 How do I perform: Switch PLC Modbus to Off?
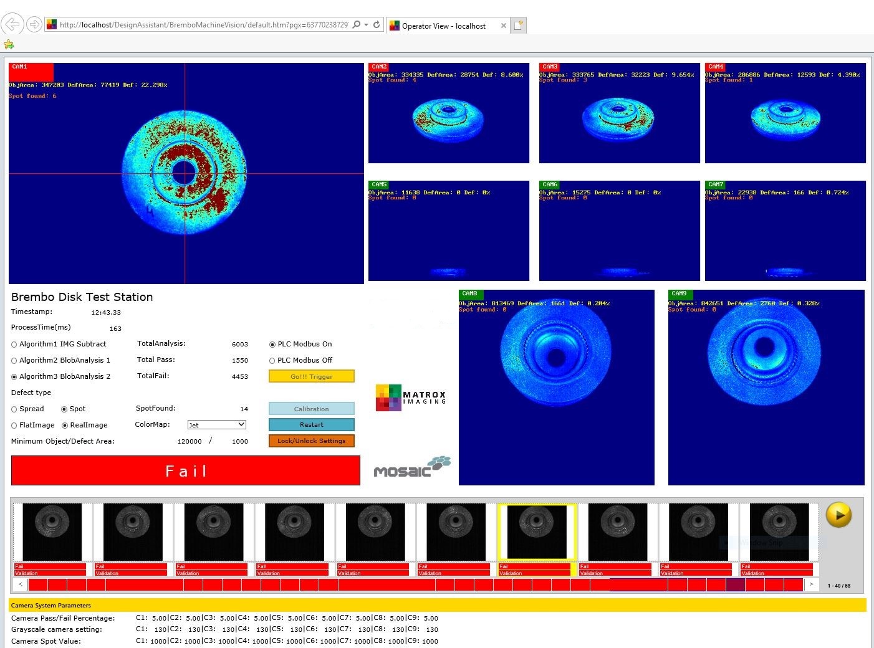pyautogui.click(x=272, y=360)
